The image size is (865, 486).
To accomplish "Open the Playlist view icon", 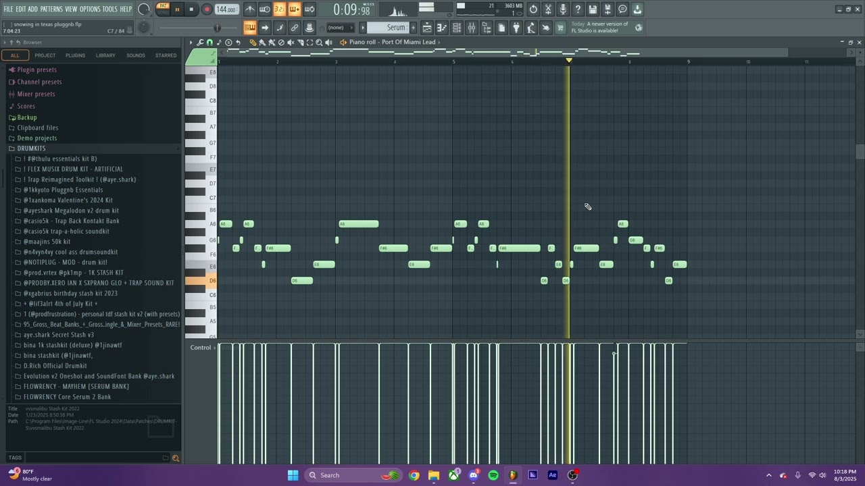I will pyautogui.click(x=427, y=28).
